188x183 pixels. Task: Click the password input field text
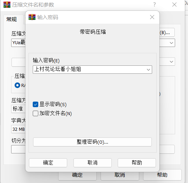58,69
